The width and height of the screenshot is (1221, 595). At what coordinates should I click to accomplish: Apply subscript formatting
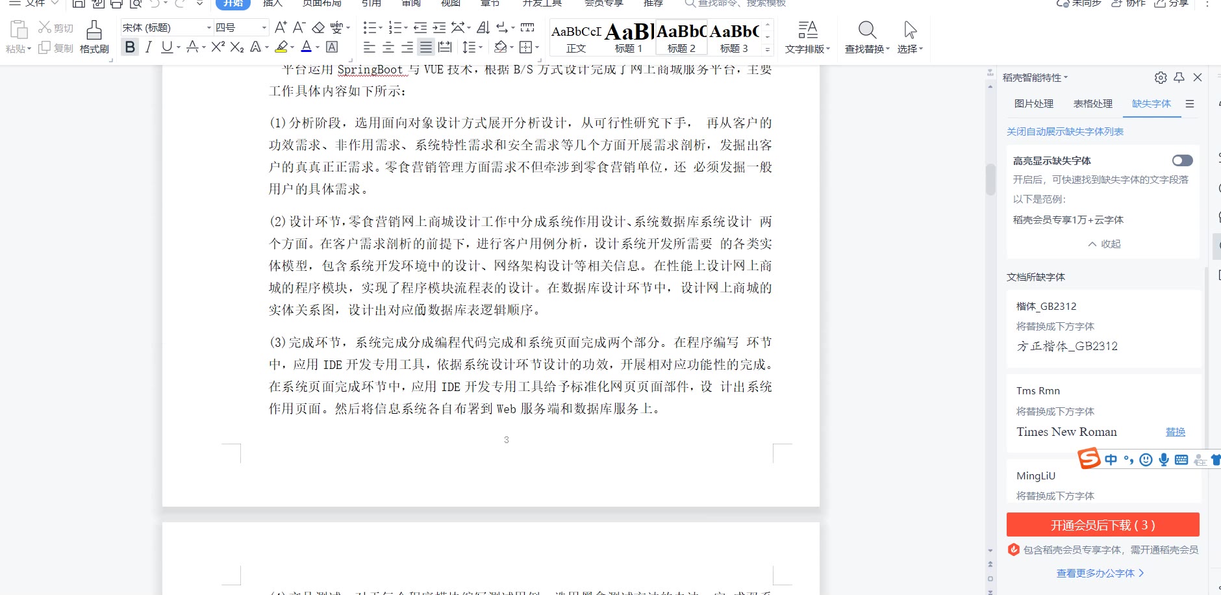[x=237, y=47]
